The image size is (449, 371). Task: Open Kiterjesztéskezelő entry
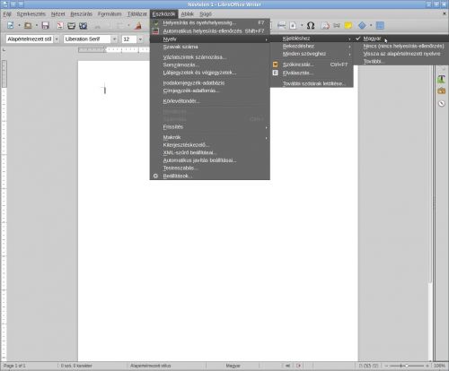(x=210, y=145)
